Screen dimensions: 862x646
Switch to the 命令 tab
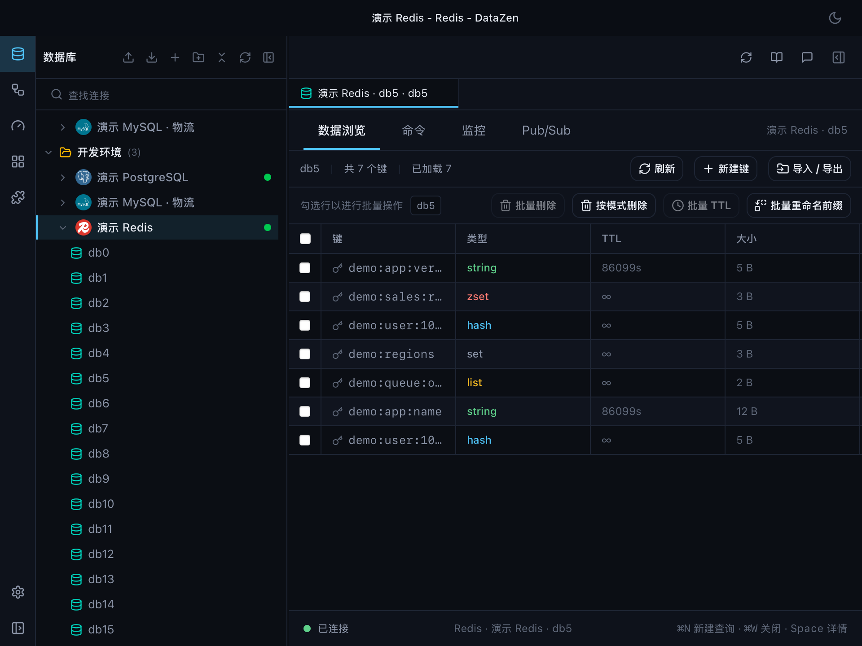click(413, 131)
